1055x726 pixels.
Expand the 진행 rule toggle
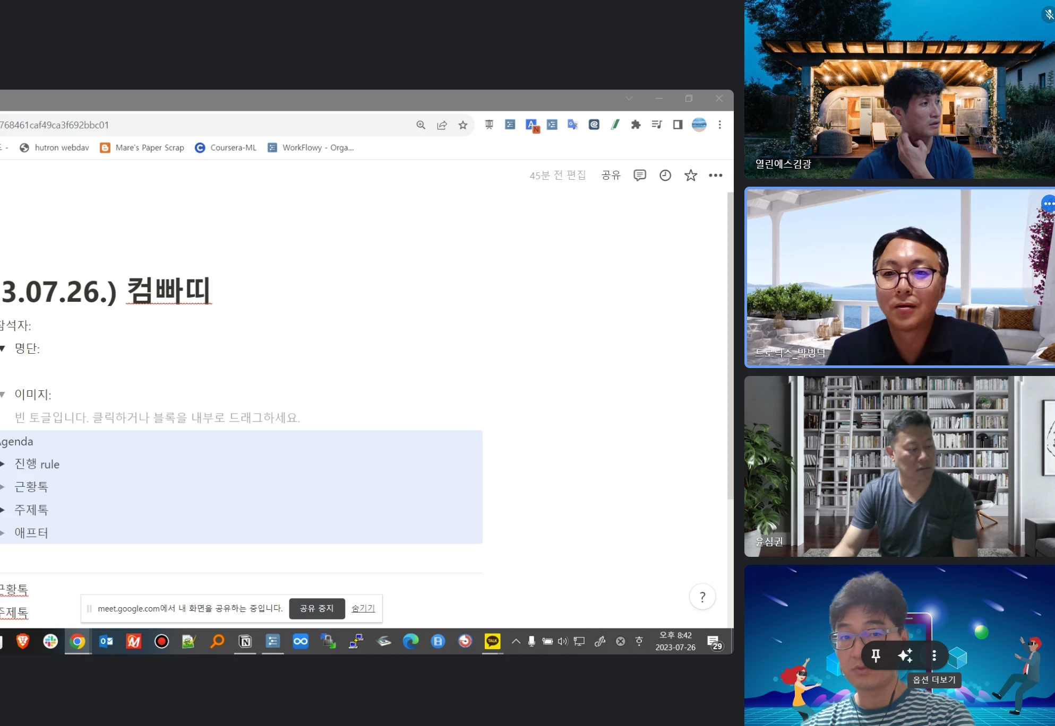(x=3, y=464)
